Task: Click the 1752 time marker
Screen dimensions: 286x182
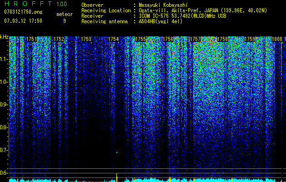Action: (59, 39)
